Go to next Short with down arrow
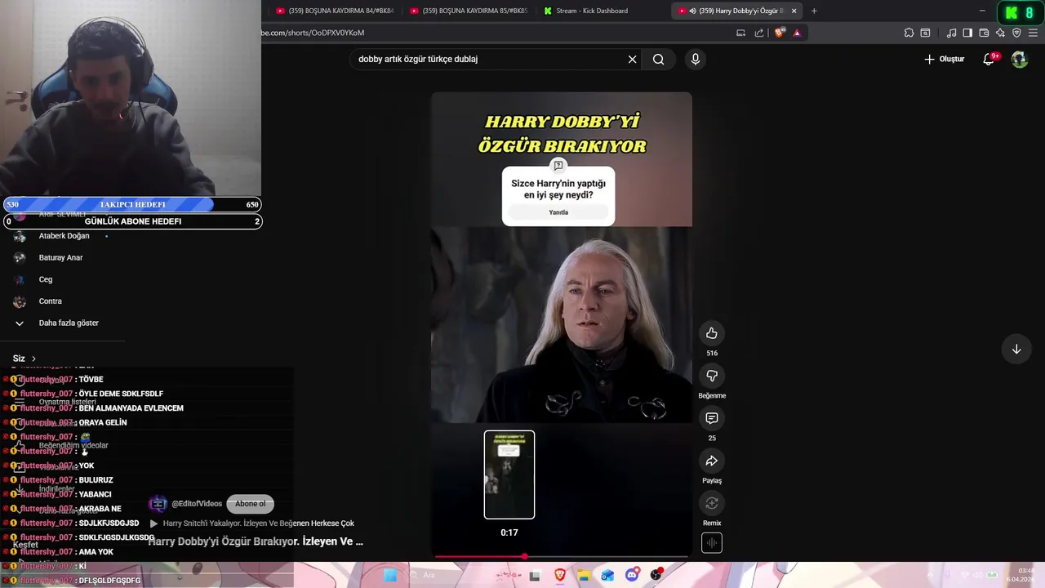Viewport: 1045px width, 588px height. pos(1016,350)
